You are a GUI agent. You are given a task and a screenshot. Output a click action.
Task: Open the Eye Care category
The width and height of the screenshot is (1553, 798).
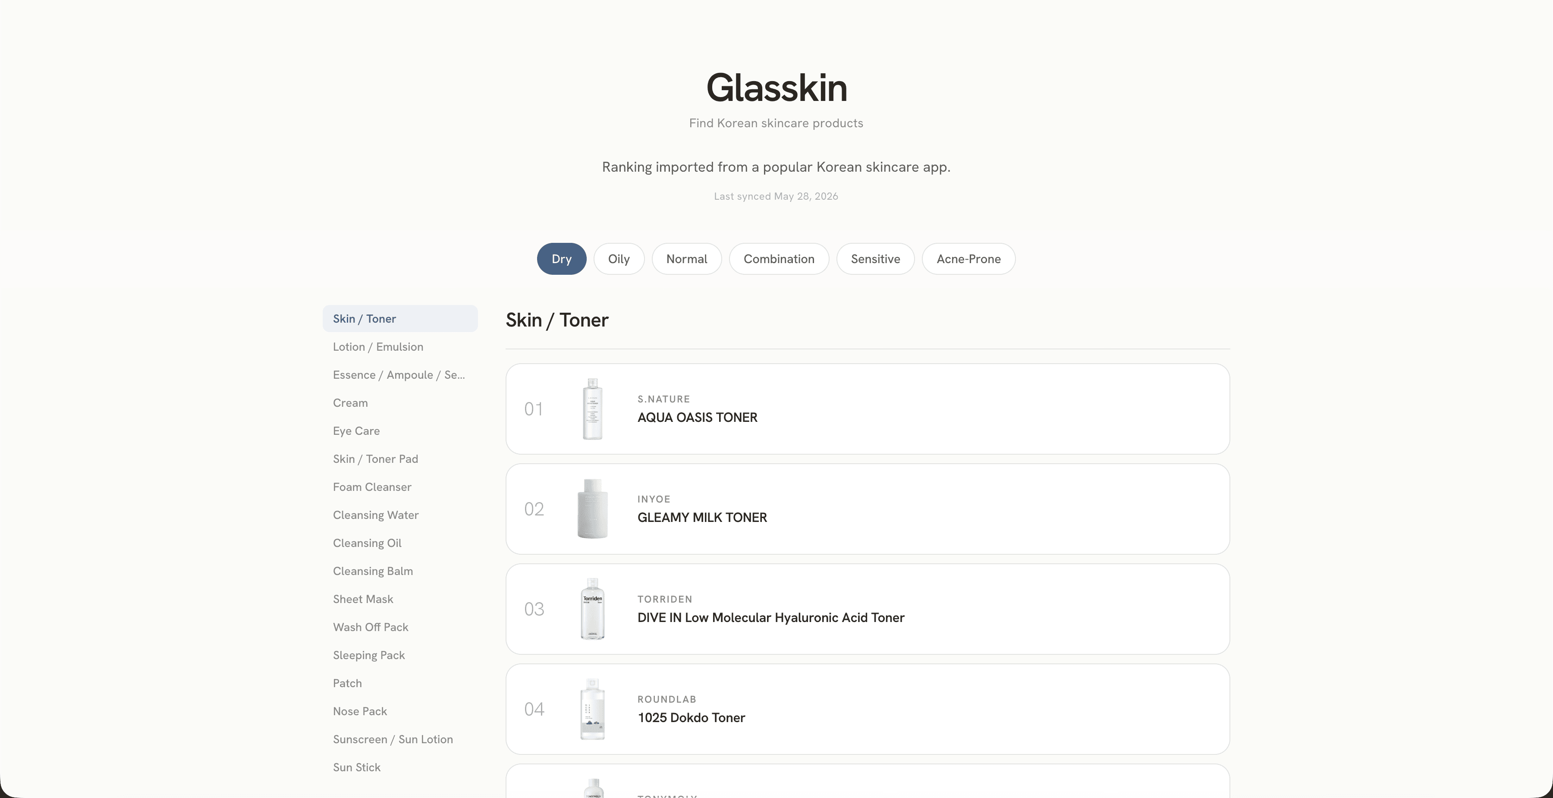click(400, 430)
